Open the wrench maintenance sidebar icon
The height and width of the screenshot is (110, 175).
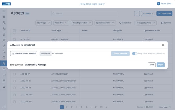pos(4,46)
